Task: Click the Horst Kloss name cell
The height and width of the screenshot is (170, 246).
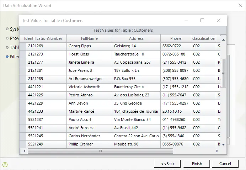Action: pos(89,55)
